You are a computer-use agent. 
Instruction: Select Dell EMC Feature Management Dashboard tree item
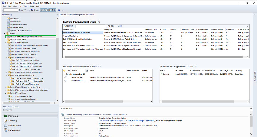(31, 37)
